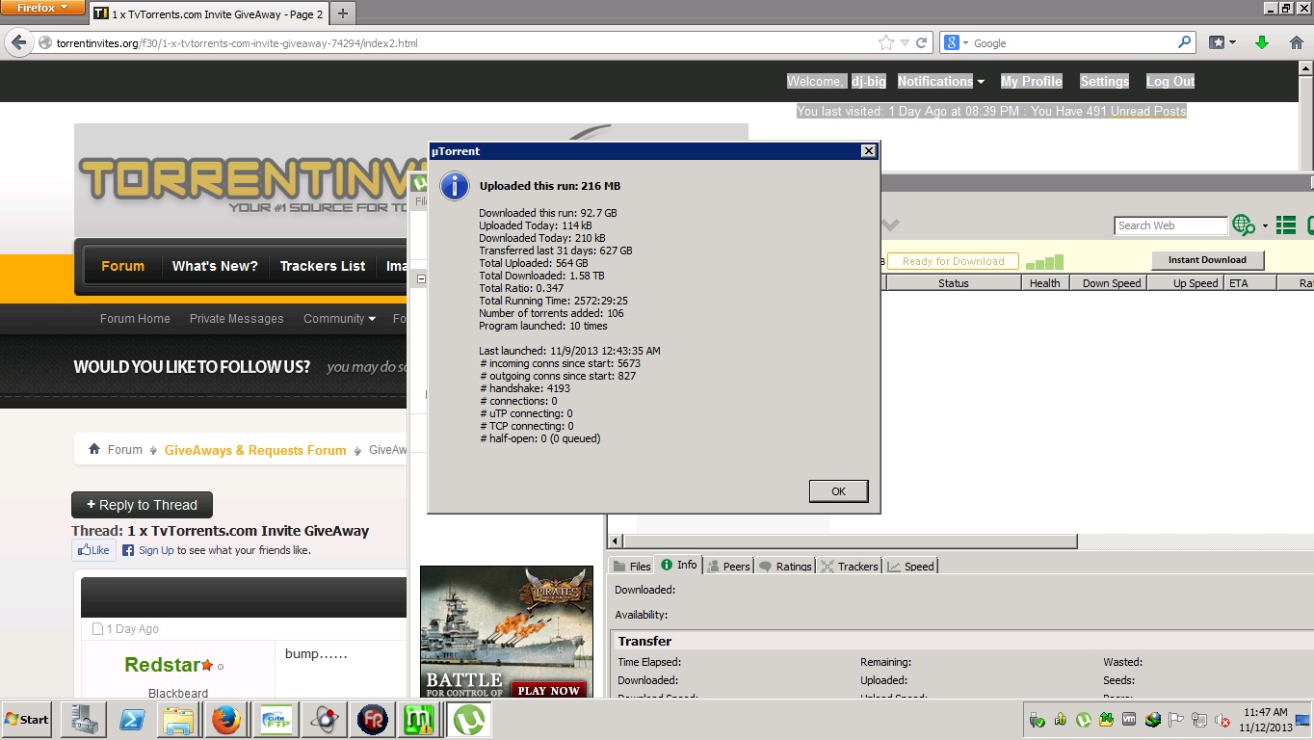Click the Battle Pirates PLAY NOW ad
The height and width of the screenshot is (740, 1314).
[549, 690]
